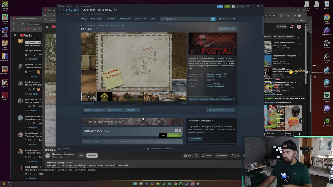Open the Ігри menu in Steam

tap(81, 6)
